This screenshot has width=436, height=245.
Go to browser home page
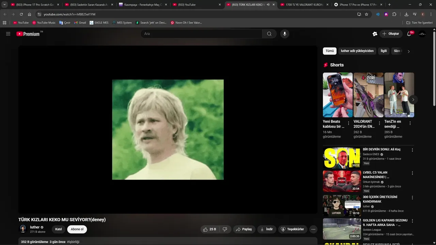tap(30, 14)
